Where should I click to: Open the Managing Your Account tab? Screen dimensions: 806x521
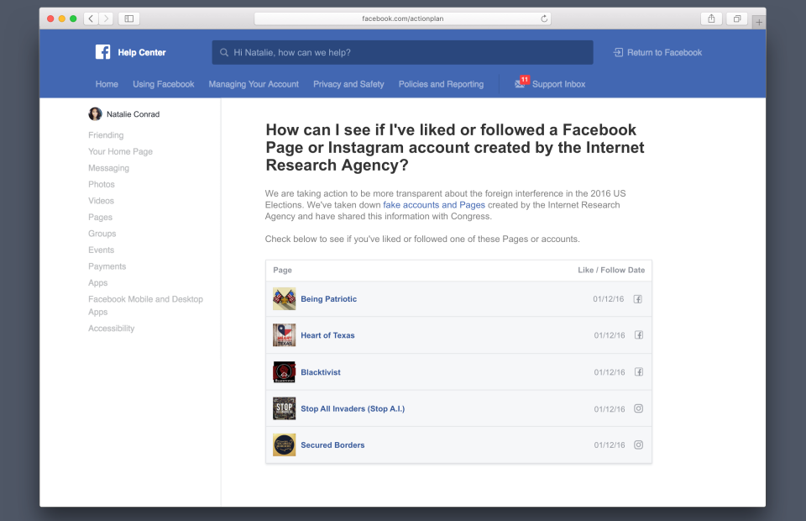(x=254, y=84)
